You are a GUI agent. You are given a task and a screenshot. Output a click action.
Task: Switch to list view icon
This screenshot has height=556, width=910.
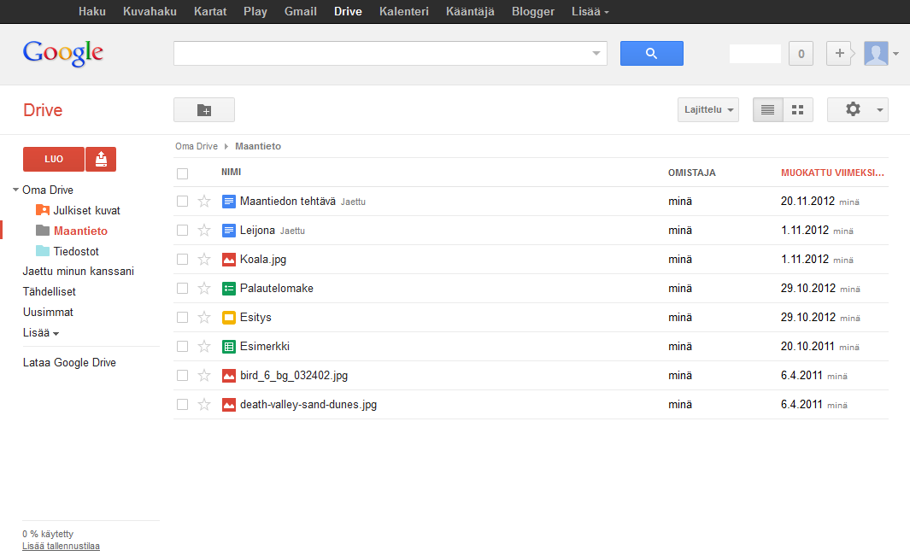click(768, 109)
